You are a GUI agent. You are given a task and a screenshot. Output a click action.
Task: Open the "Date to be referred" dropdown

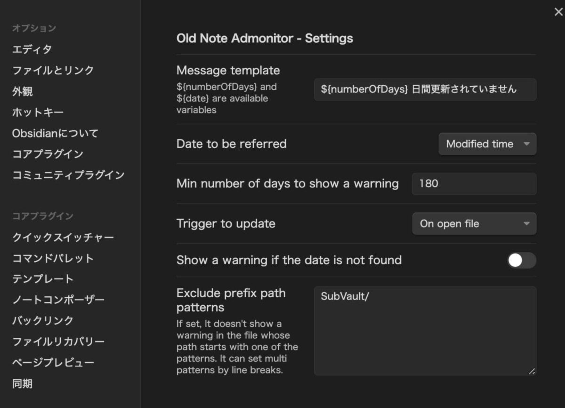pyautogui.click(x=487, y=144)
